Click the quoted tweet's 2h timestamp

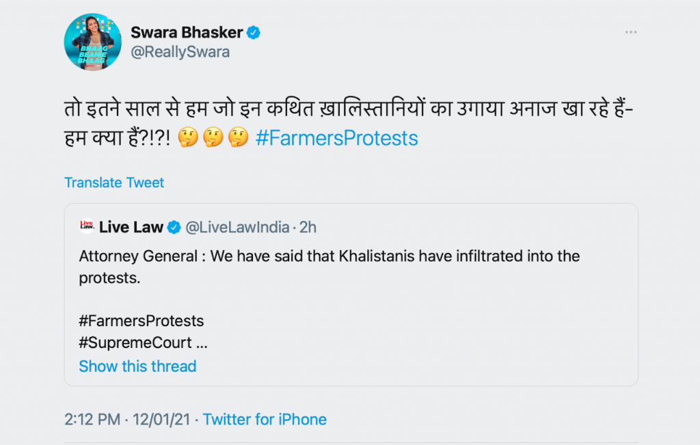pos(308,227)
